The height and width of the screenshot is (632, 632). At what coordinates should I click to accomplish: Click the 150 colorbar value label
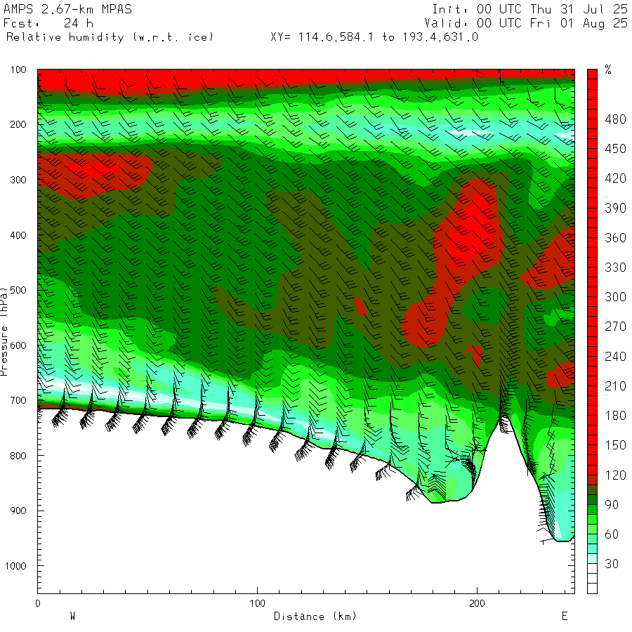(x=615, y=445)
